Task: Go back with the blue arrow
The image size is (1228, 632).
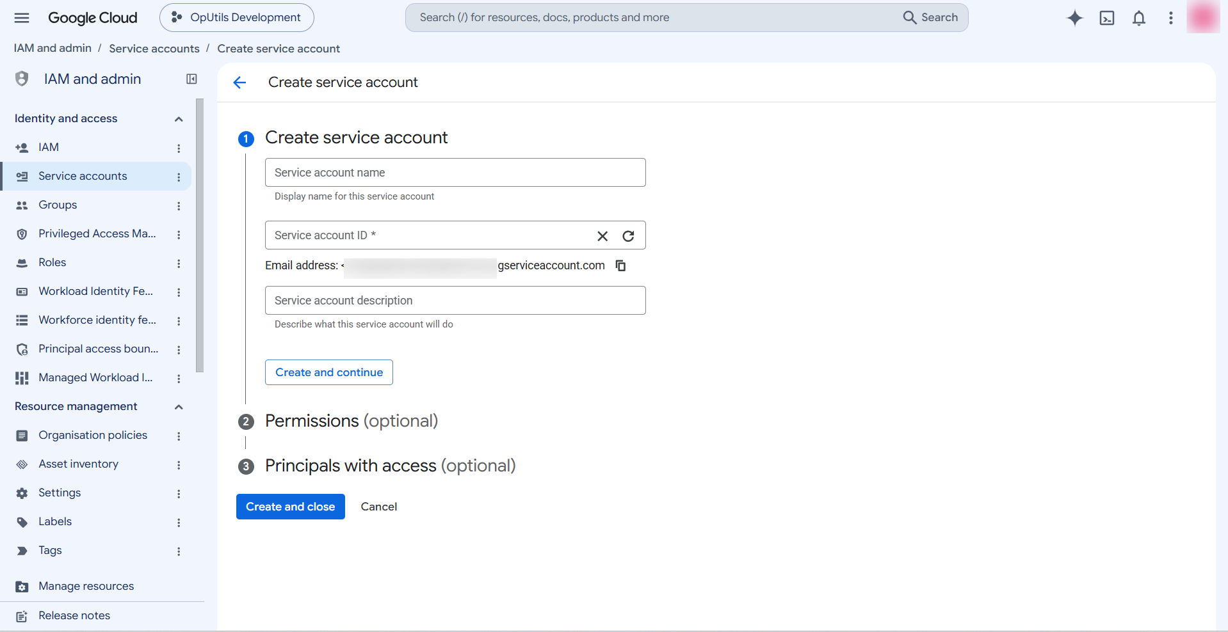Action: [239, 83]
